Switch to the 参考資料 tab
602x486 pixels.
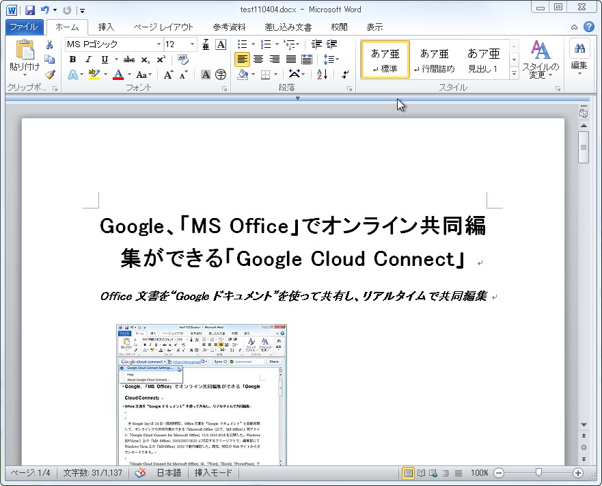tap(229, 27)
